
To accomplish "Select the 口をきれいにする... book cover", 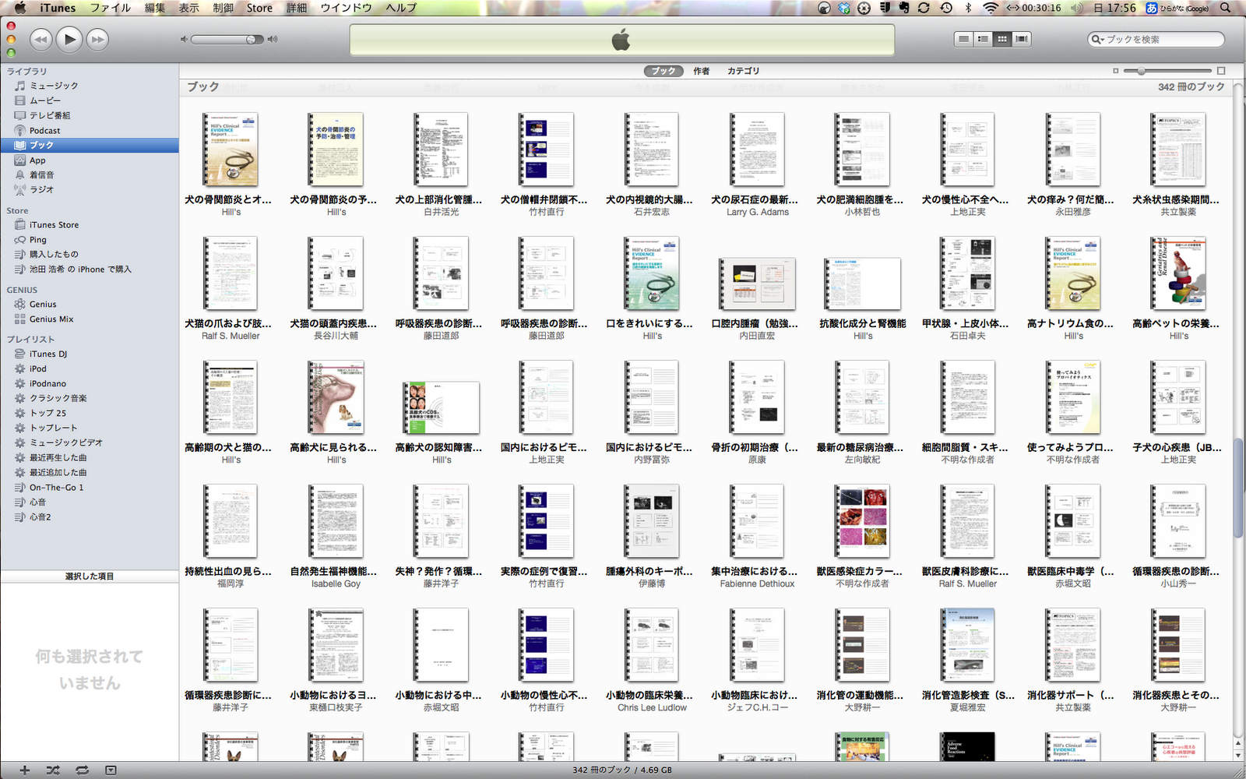I will [x=652, y=273].
